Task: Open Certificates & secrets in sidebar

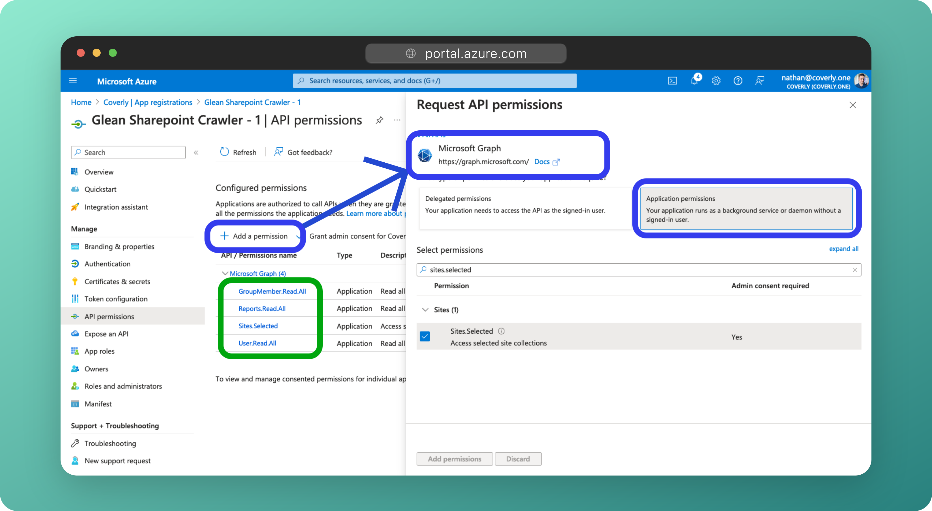Action: [x=117, y=281]
